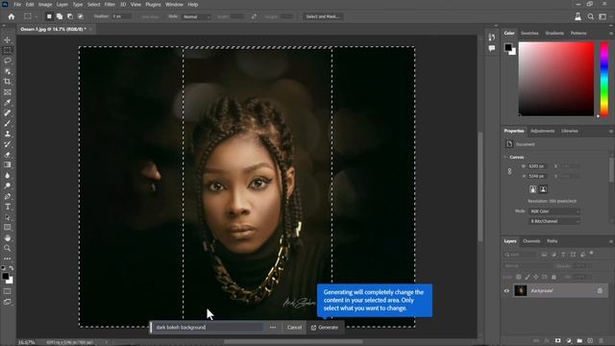
Task: Select the Crop tool
Action: point(8,82)
